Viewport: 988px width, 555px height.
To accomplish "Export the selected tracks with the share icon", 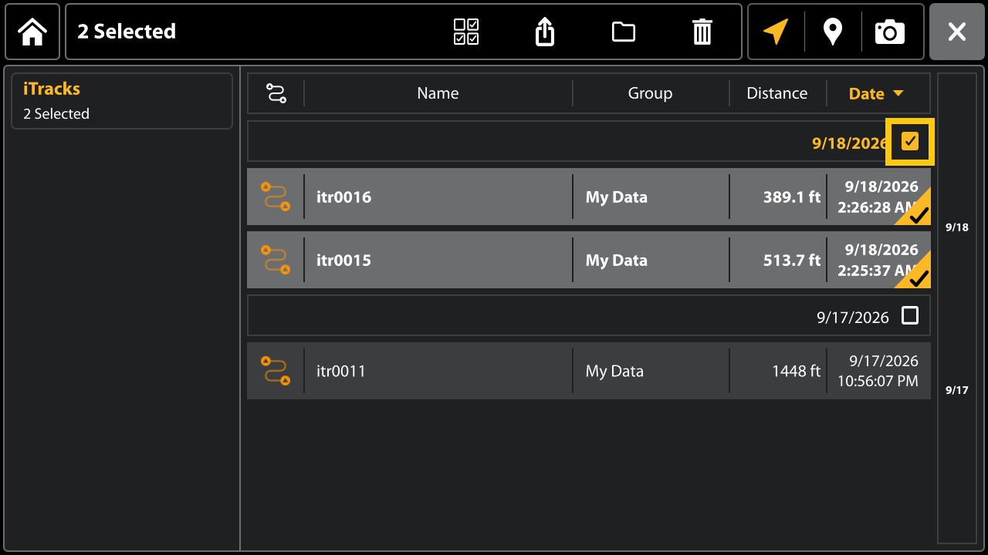I will (x=545, y=32).
